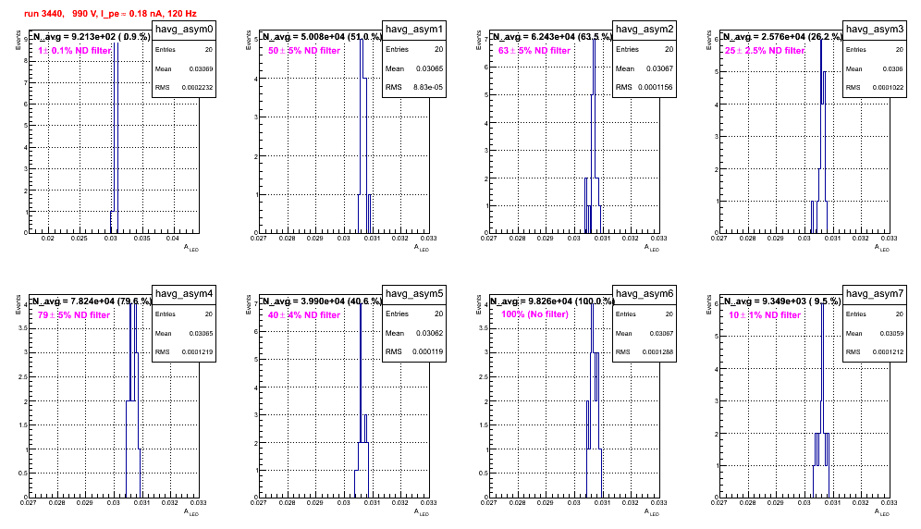Click RMS value 0.0001219 in havg_asym4
This screenshot has width=921, height=529.
pyautogui.click(x=197, y=352)
